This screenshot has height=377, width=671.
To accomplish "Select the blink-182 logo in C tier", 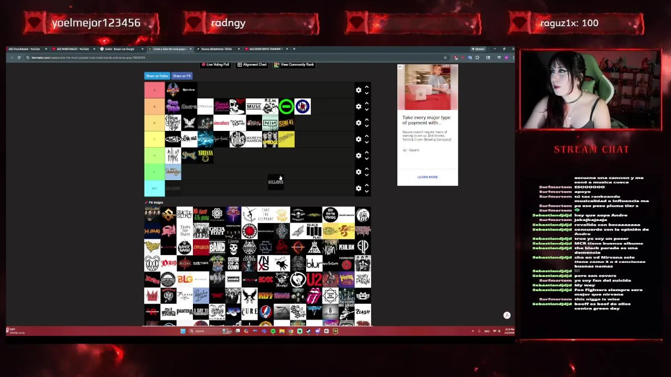I will [189, 139].
